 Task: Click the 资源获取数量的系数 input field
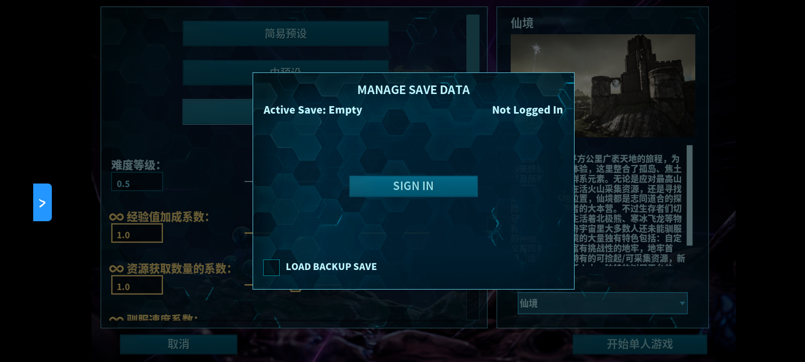tap(137, 285)
